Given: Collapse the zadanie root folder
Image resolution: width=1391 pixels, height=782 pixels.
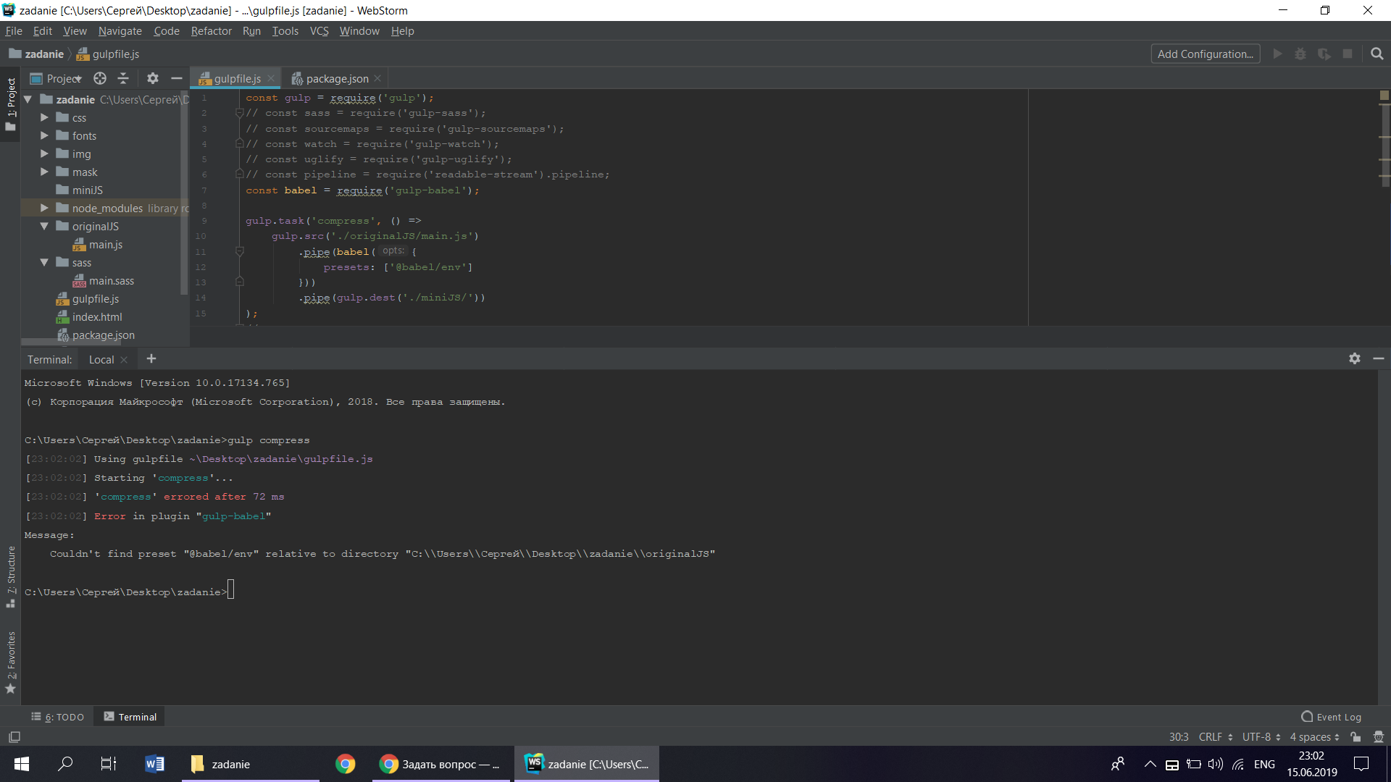Looking at the screenshot, I should (x=28, y=99).
